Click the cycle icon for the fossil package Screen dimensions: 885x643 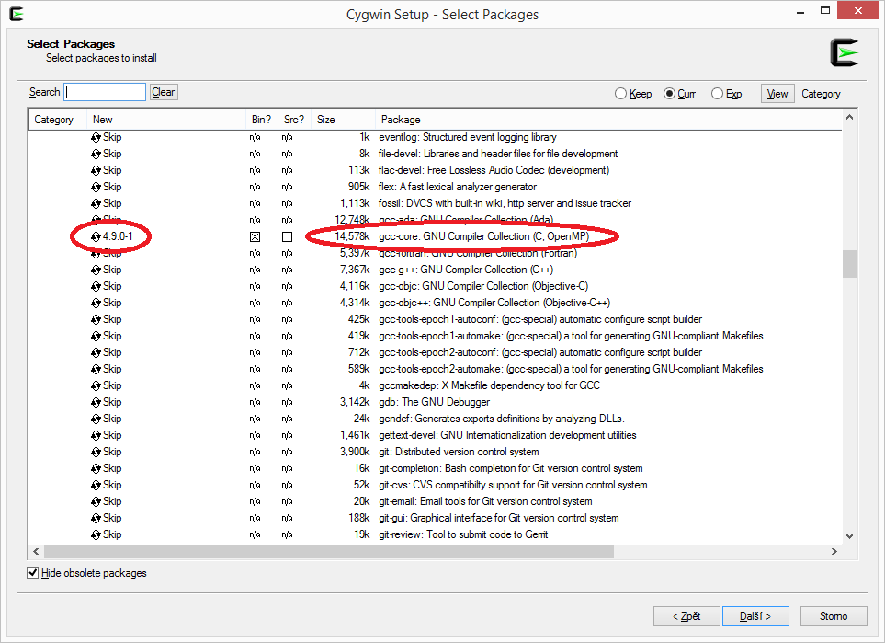point(96,203)
